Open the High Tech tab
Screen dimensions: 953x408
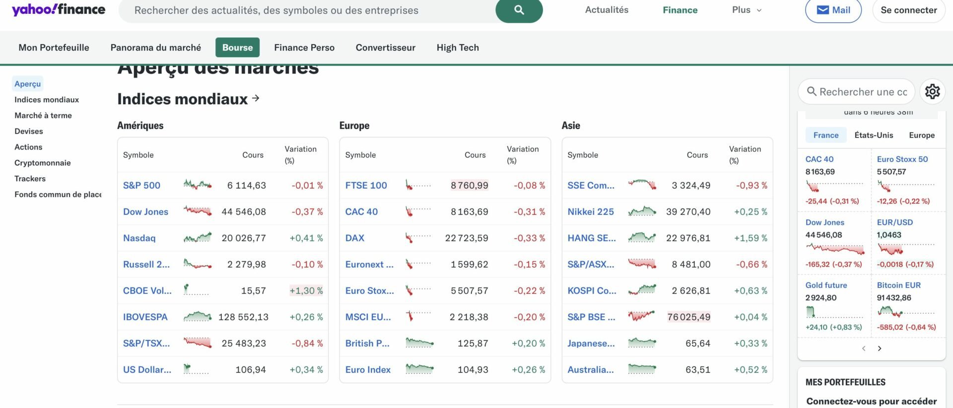click(458, 48)
